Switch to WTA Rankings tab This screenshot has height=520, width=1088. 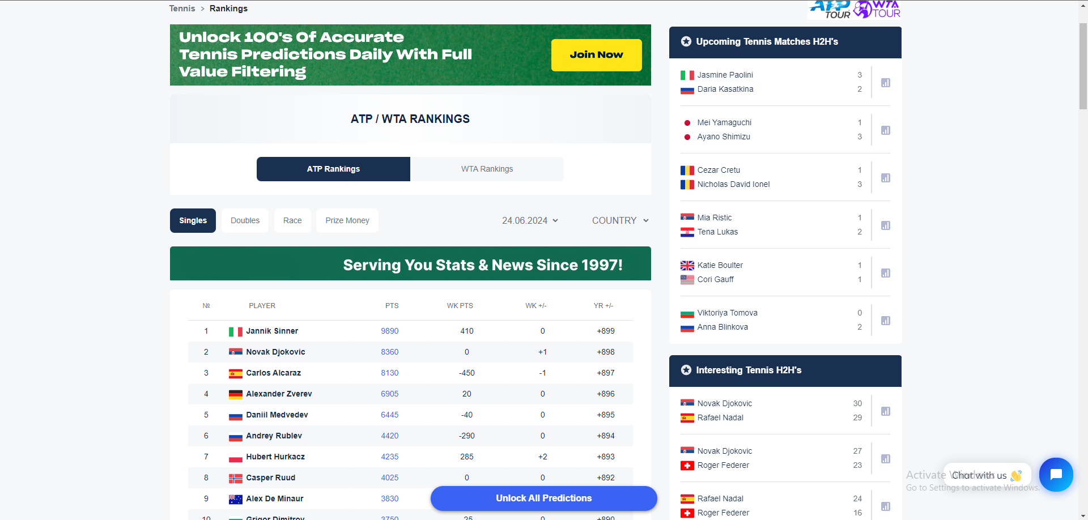coord(487,169)
